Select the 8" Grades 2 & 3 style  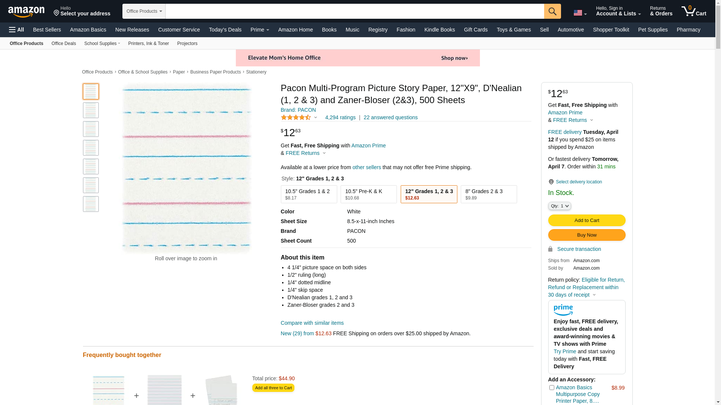tap(489, 194)
